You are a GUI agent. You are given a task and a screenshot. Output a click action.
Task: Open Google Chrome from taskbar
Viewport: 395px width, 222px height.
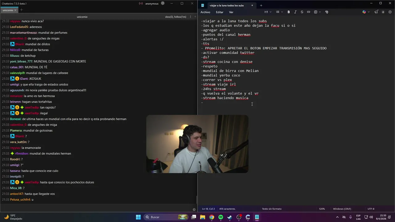212,217
